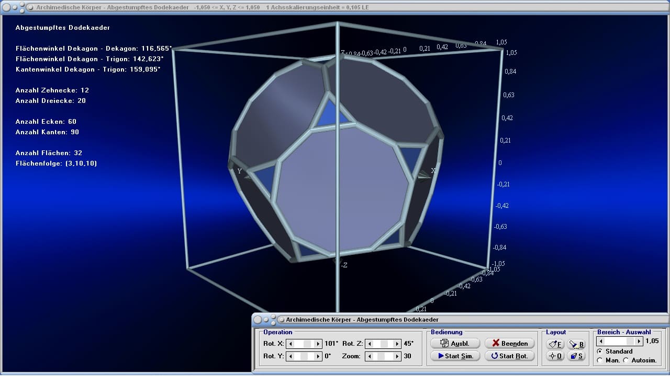Click right arrow of Rot. X scrollbar
Image resolution: width=670 pixels, height=376 pixels.
click(318, 344)
